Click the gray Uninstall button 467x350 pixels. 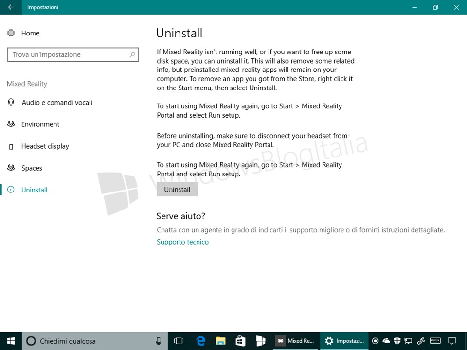[x=177, y=190]
